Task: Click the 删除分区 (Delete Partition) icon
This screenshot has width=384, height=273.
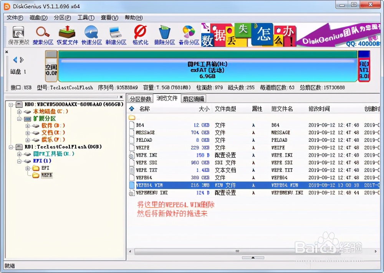Action: pos(164,35)
